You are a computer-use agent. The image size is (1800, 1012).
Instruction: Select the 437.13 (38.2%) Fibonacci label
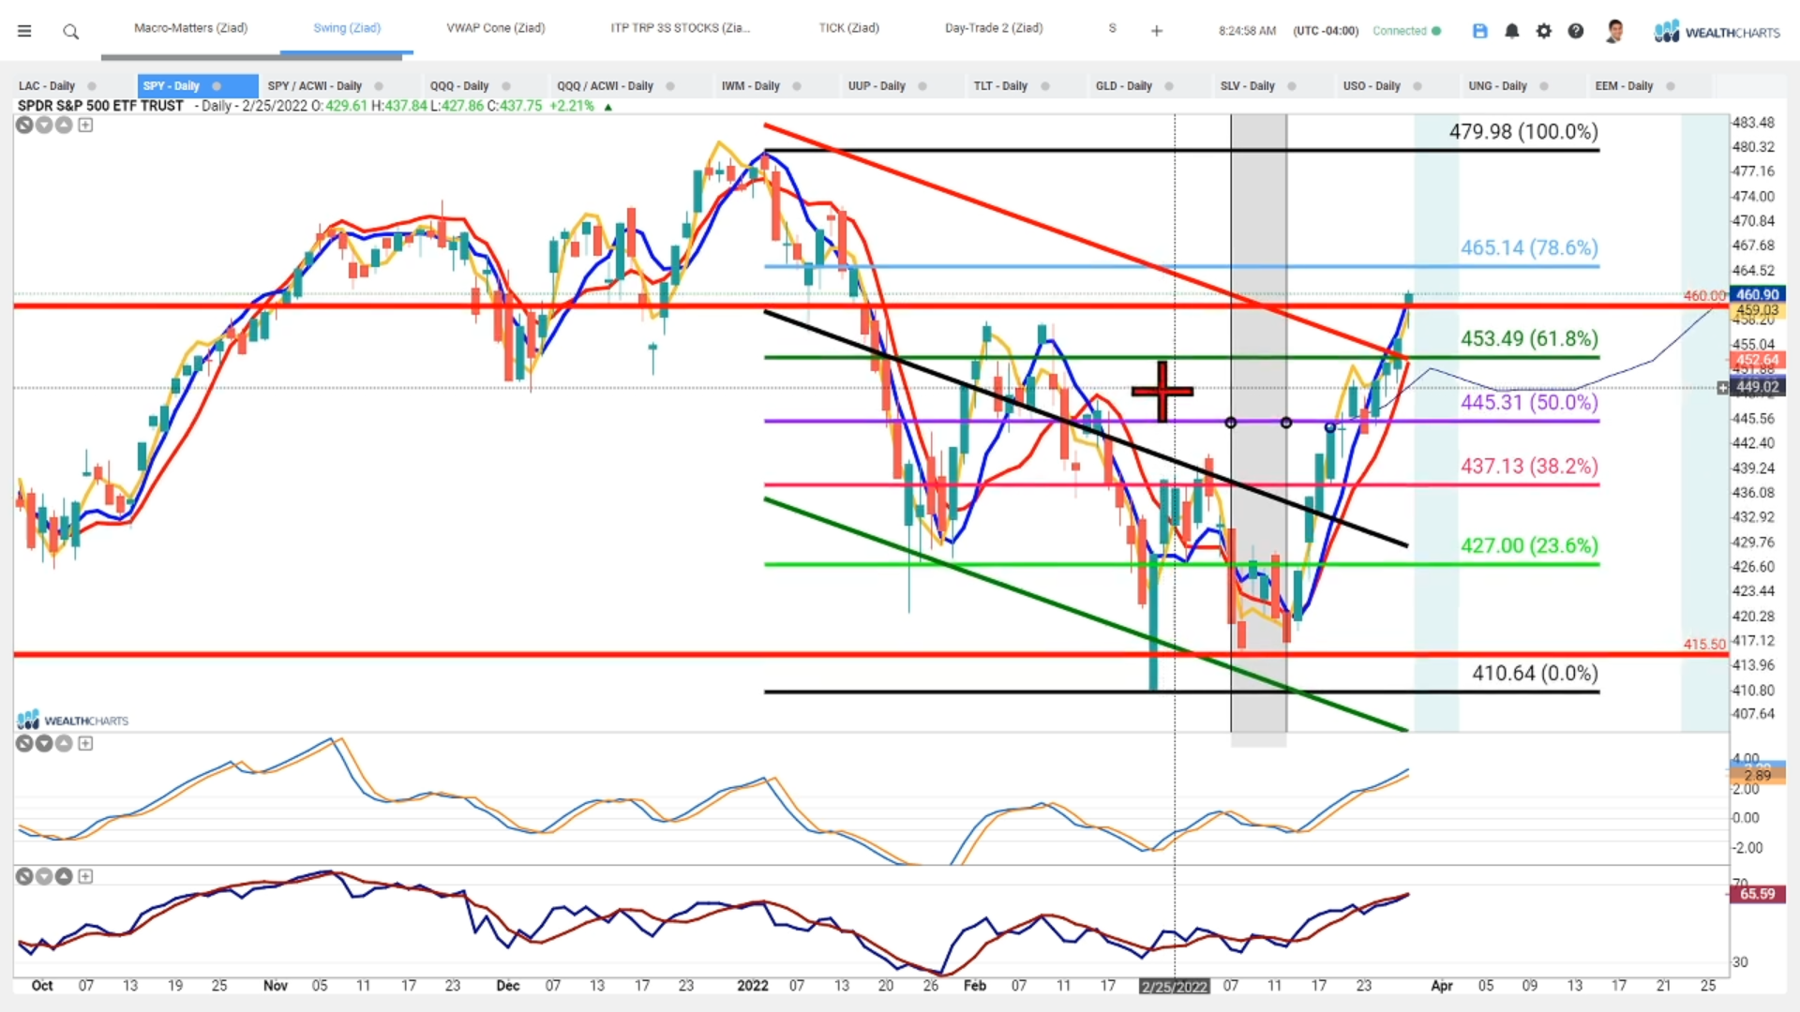1529,466
